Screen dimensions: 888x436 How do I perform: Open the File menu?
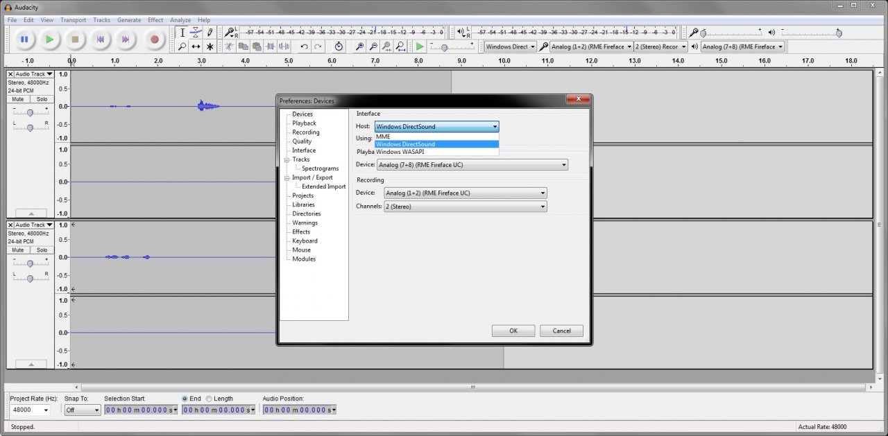(12, 20)
